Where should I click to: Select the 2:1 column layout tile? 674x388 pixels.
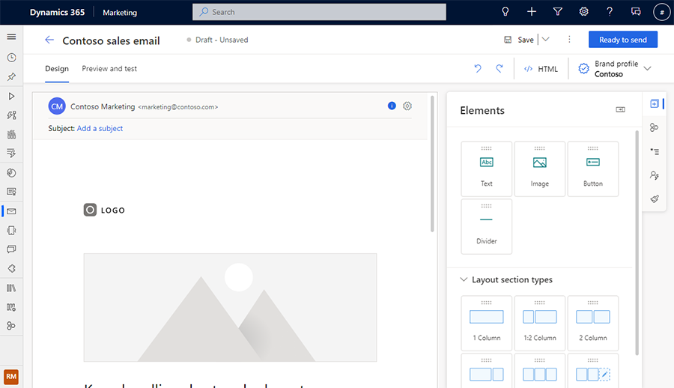click(487, 371)
